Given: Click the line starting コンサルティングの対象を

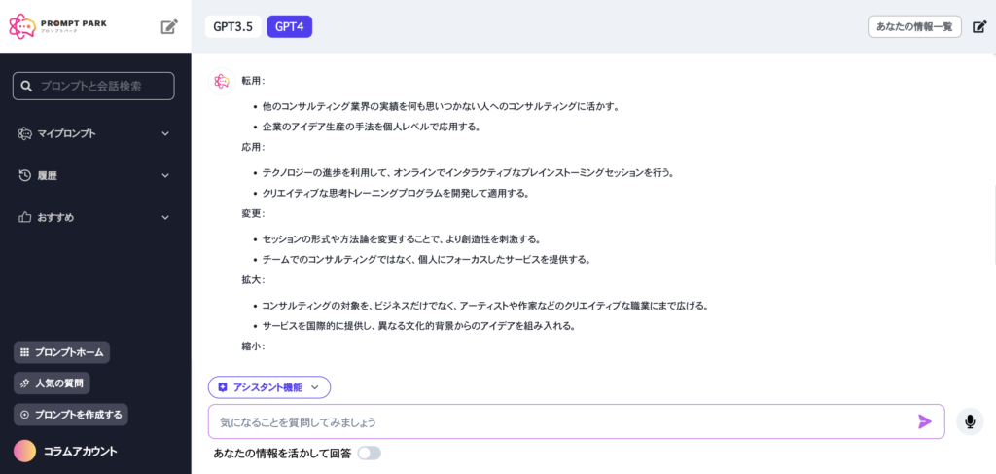Looking at the screenshot, I should (484, 306).
